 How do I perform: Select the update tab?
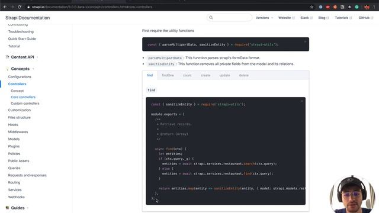tap(224, 75)
